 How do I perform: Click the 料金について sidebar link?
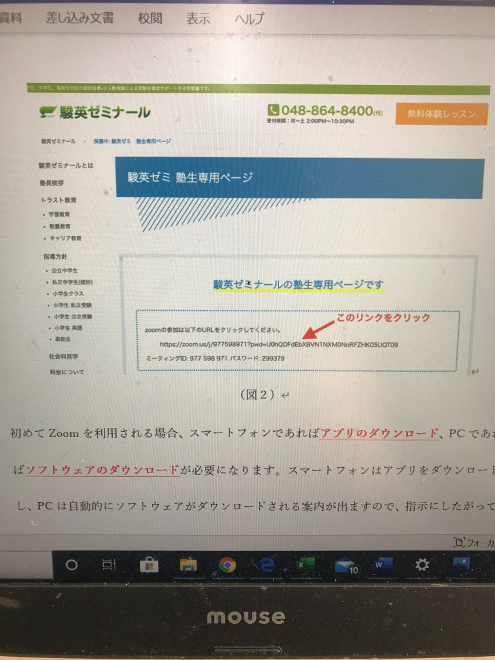[67, 372]
